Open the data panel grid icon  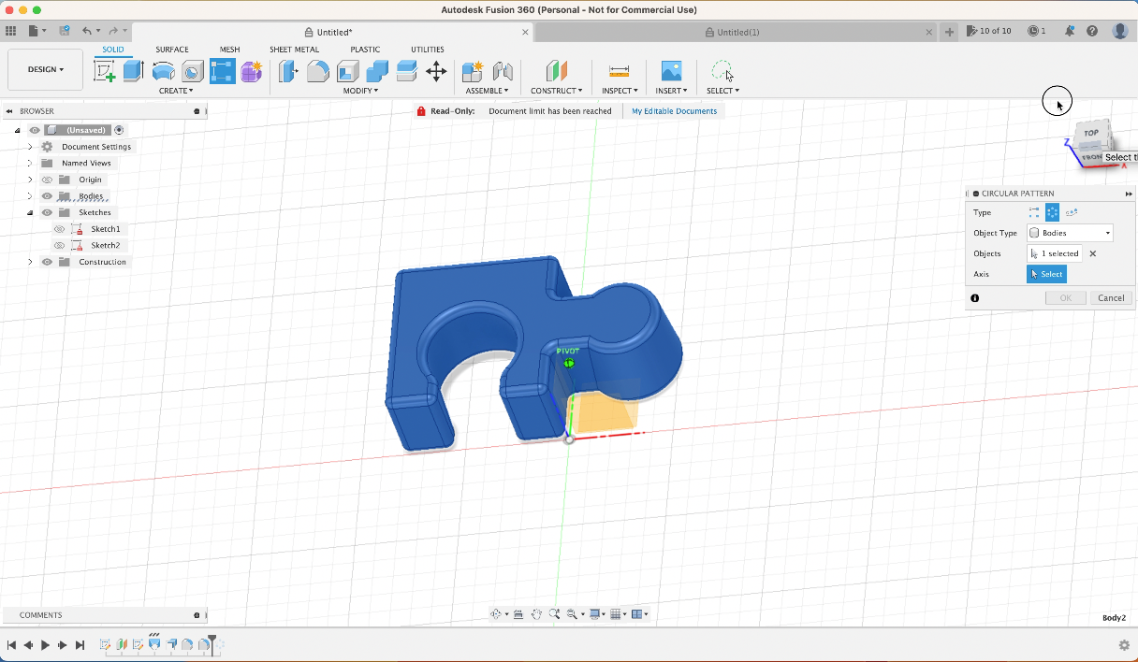tap(11, 31)
